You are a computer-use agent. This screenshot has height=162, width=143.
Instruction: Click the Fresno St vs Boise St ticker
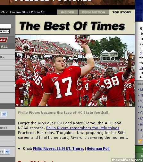[x=22, y=12]
